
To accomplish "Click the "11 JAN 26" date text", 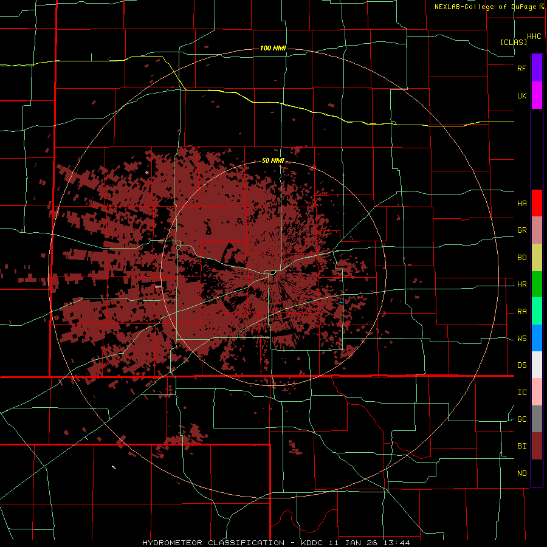I will click(354, 543).
